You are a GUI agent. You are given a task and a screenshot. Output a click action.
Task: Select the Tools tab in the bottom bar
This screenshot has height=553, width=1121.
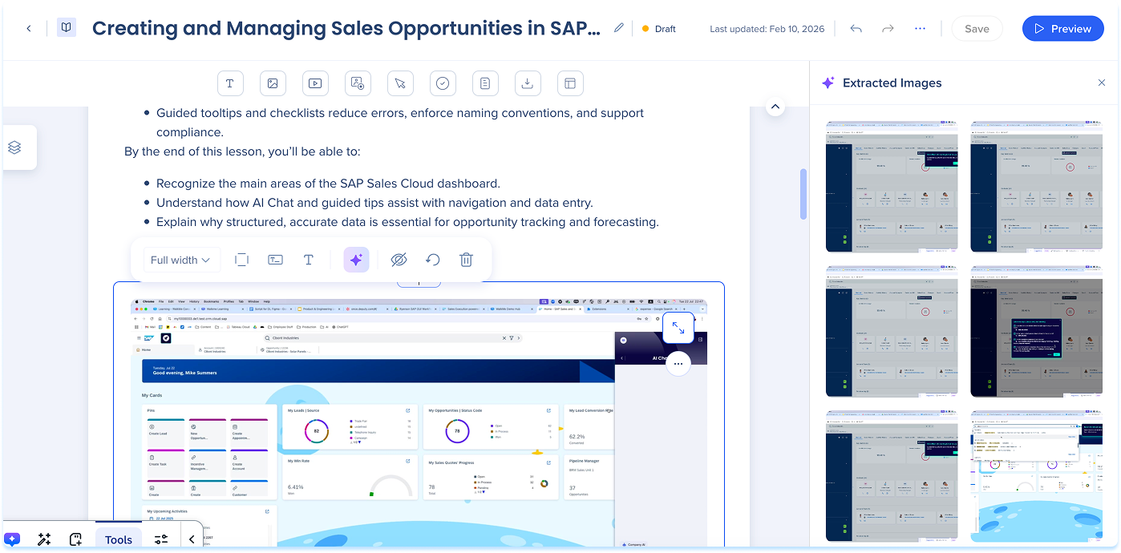[119, 539]
